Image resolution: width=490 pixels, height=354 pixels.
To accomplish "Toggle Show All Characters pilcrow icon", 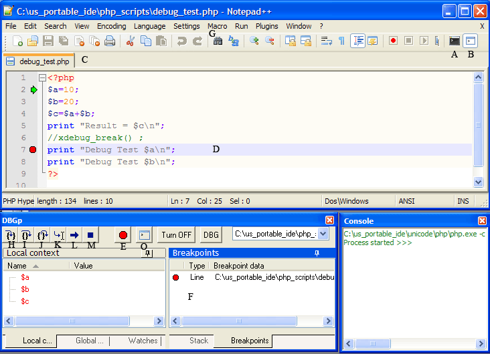I will (x=341, y=41).
